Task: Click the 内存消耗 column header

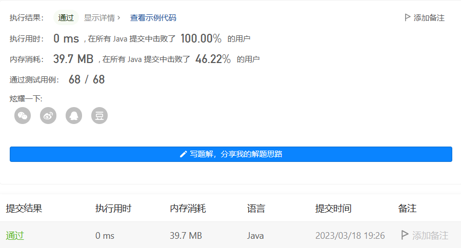Action: click(188, 209)
